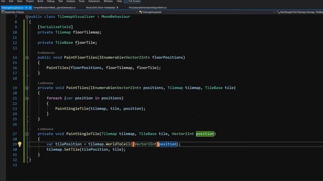Collapse the PaintTiles method at line 19

[27, 88]
